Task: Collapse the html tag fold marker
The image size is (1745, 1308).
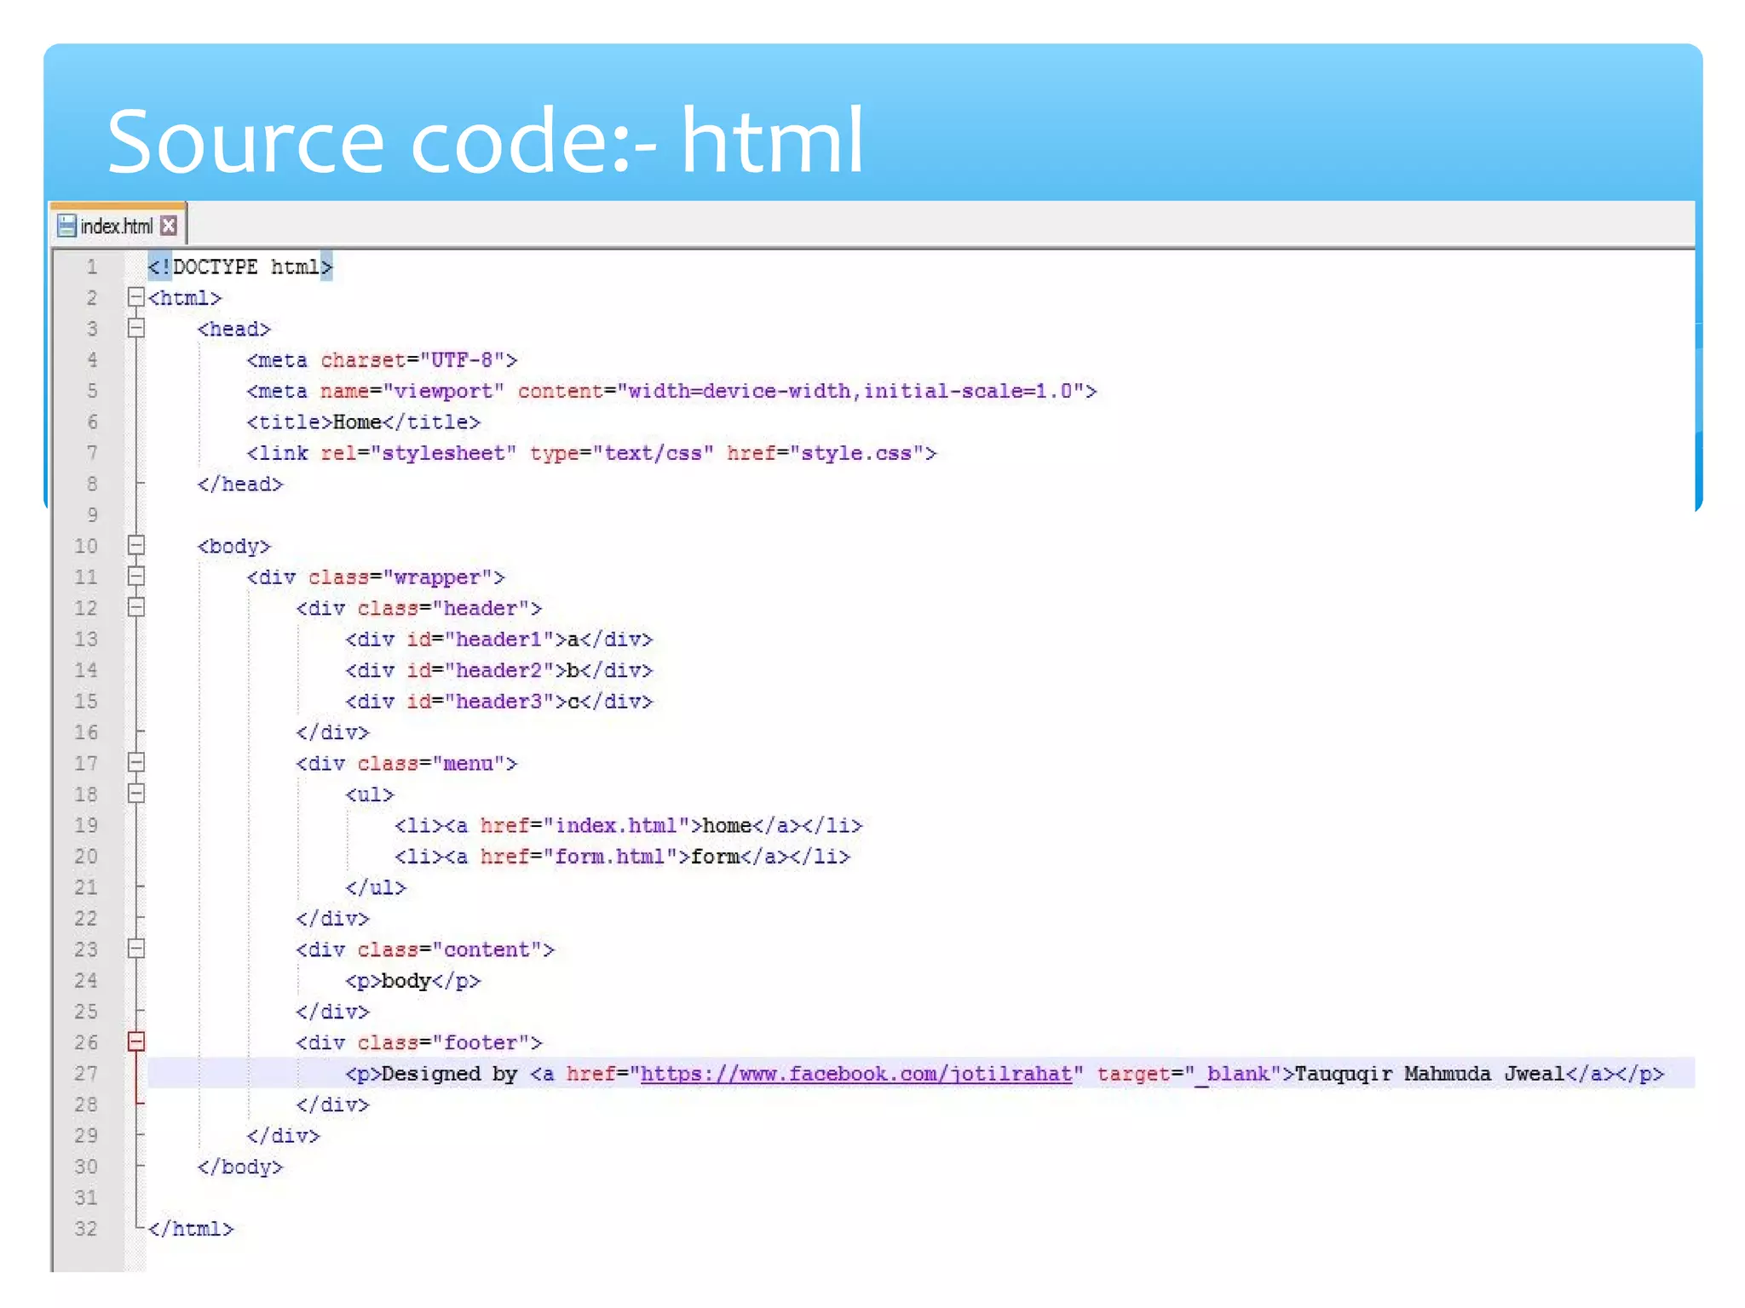Action: click(x=135, y=297)
